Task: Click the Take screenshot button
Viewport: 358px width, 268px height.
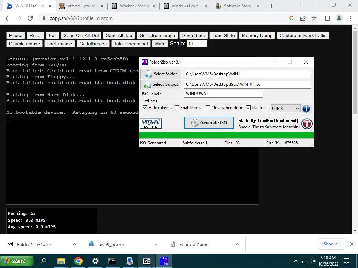Action: (131, 44)
